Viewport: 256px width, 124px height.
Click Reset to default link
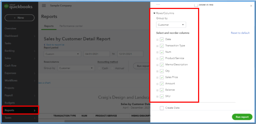coord(240,33)
